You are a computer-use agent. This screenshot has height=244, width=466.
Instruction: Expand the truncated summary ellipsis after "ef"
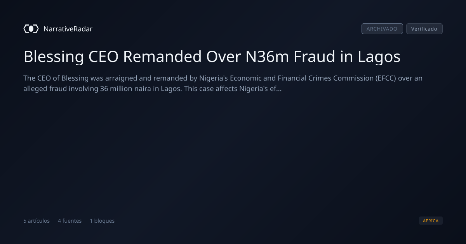[x=279, y=89]
